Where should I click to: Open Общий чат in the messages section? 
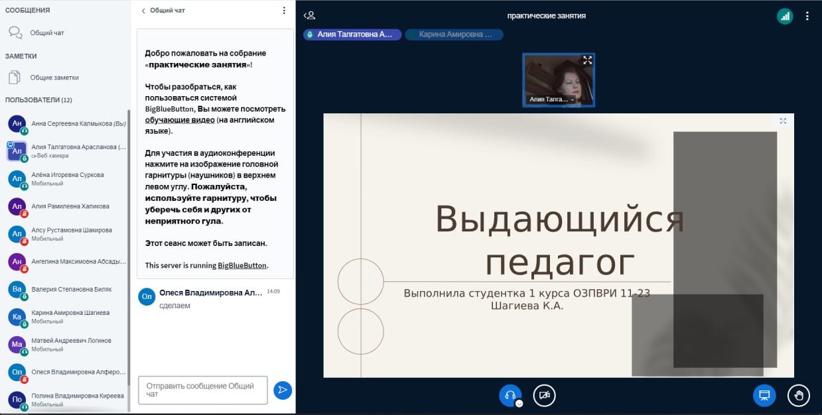[x=46, y=32]
